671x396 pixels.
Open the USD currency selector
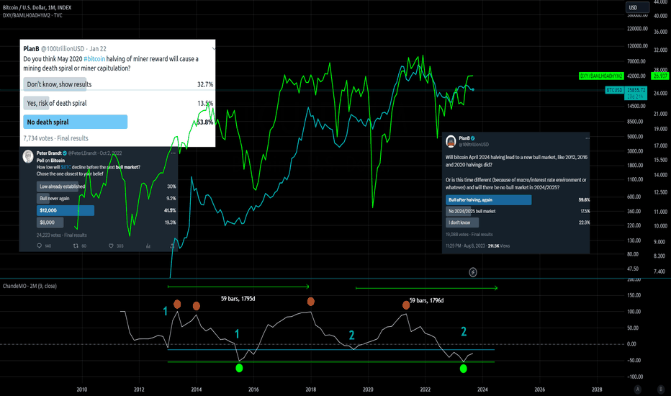[636, 7]
